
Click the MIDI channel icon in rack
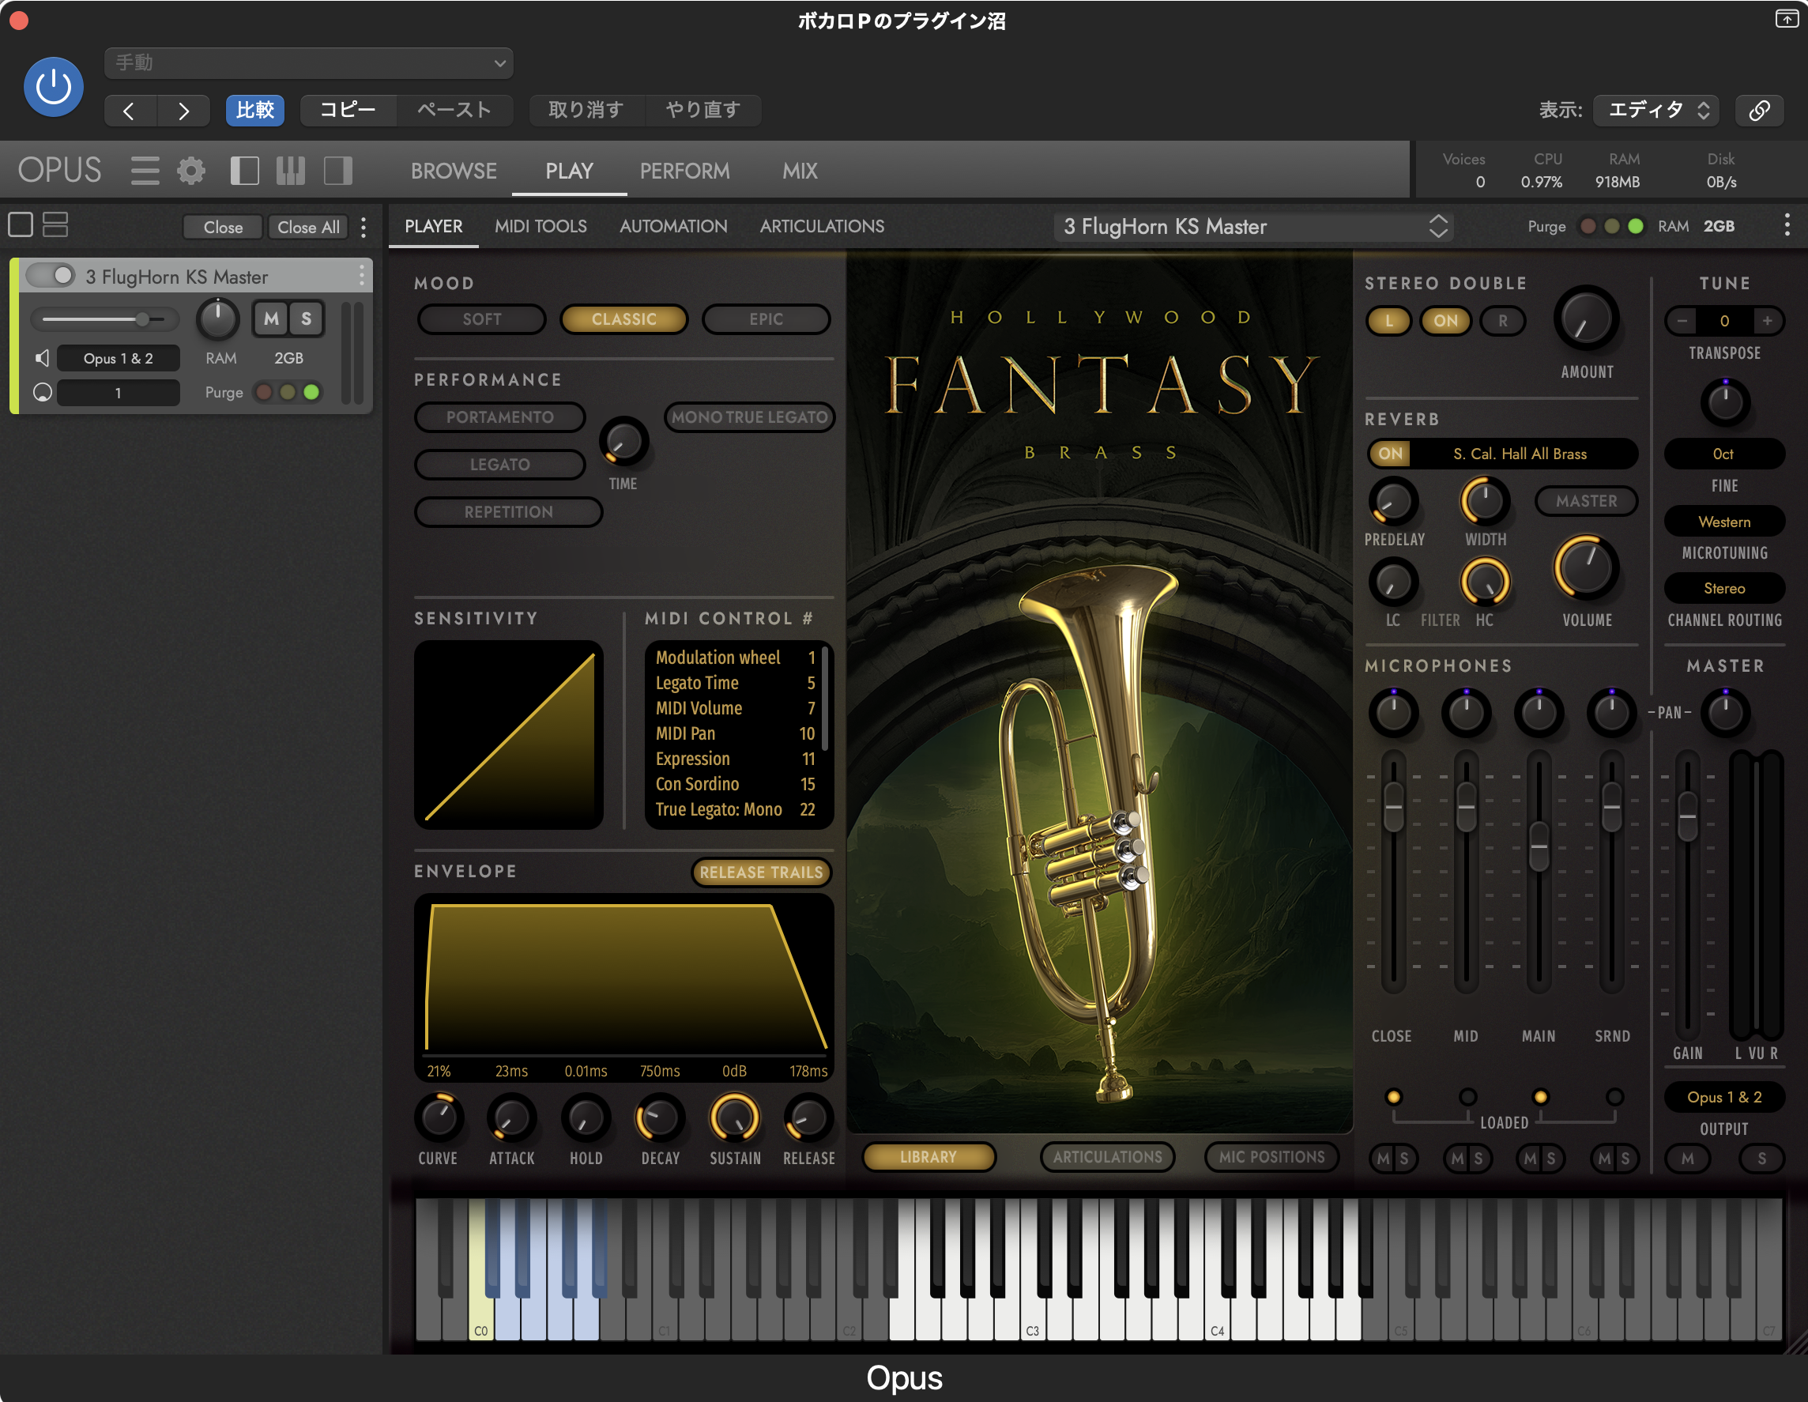pos(42,393)
